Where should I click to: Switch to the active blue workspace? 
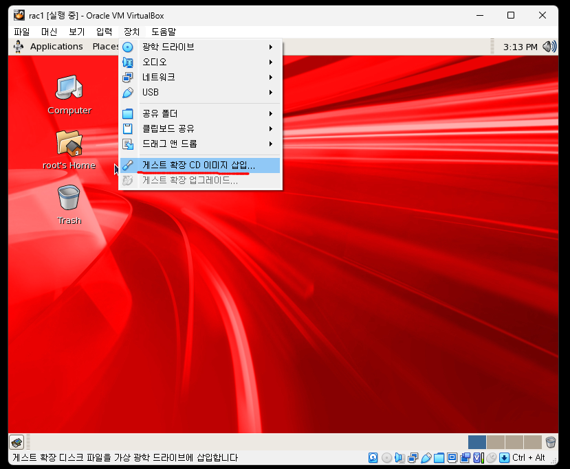477,442
